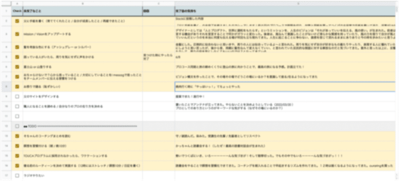Viewport: 399px width, 181px height.
Task: Uncheck the 父に手紙を書く row checkbox
Action: pos(17,21)
